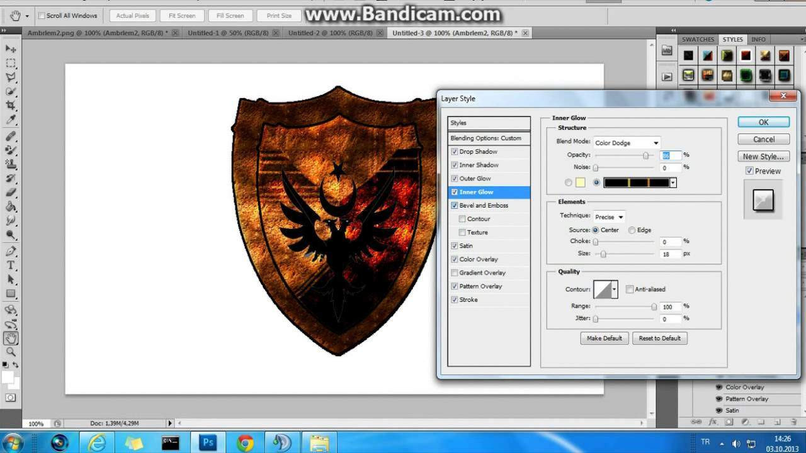Switch to the Swatches panel tab
The width and height of the screenshot is (806, 453).
click(x=698, y=40)
